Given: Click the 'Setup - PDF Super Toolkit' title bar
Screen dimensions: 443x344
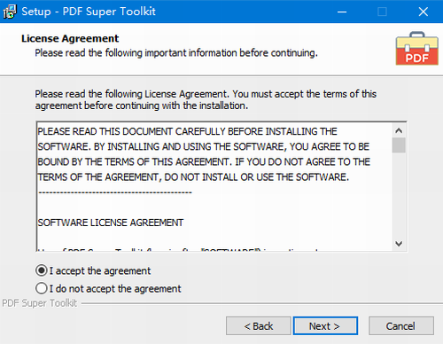Looking at the screenshot, I should [89, 12].
